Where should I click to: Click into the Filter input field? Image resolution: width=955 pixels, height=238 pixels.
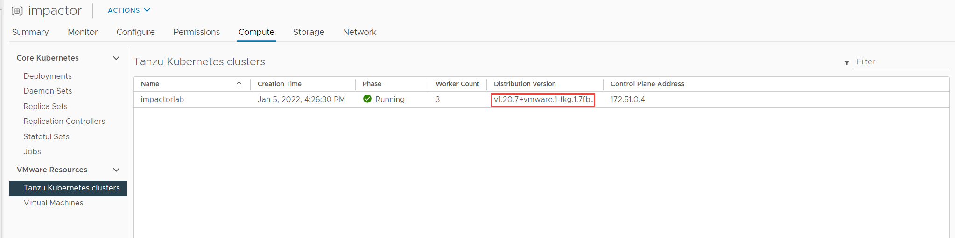point(901,62)
